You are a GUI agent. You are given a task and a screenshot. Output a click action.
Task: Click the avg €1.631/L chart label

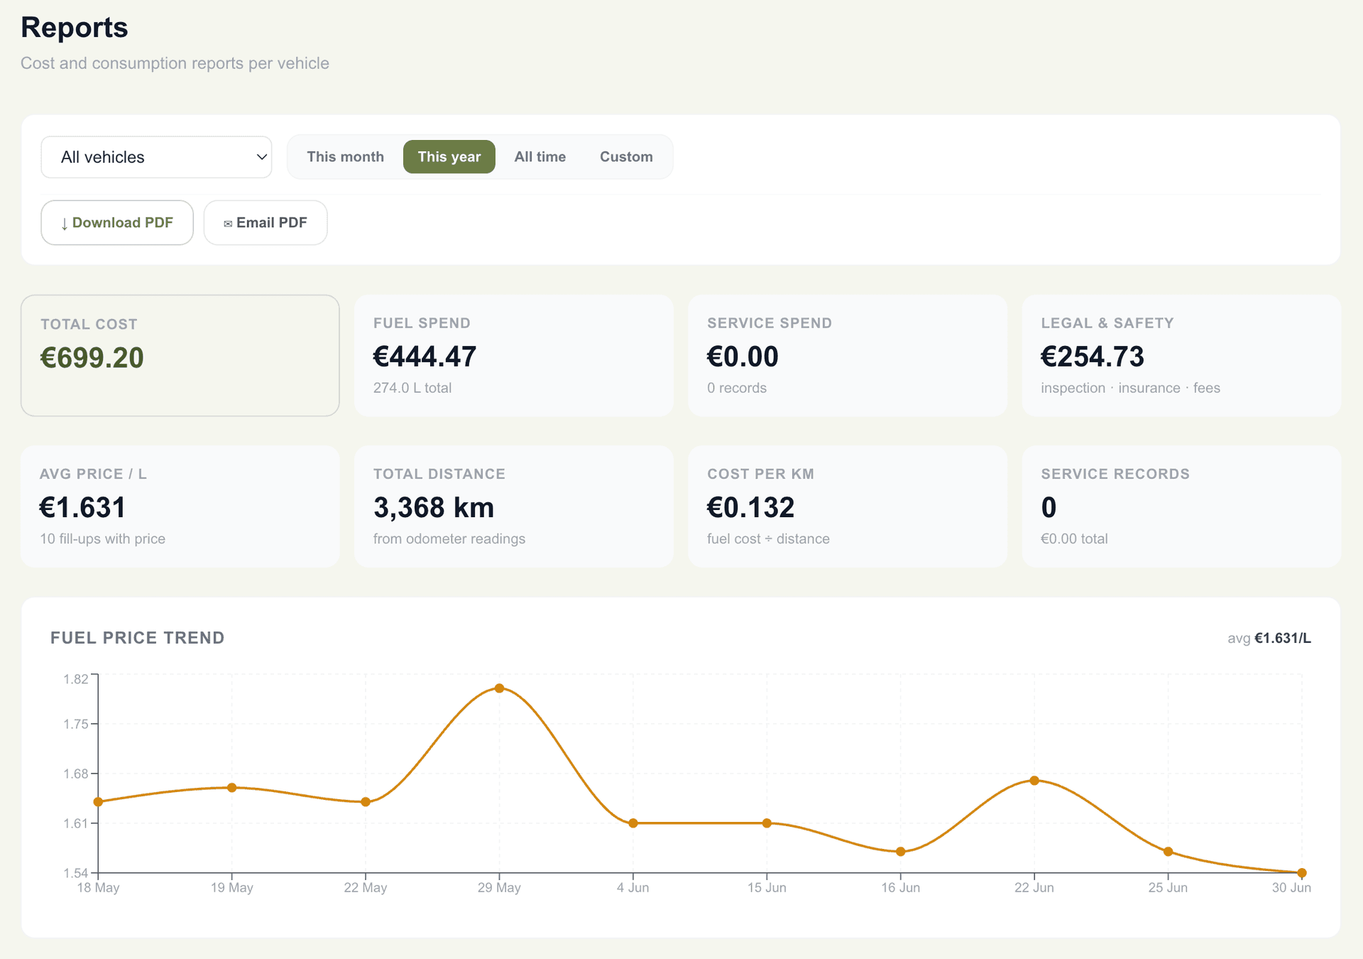click(x=1269, y=638)
